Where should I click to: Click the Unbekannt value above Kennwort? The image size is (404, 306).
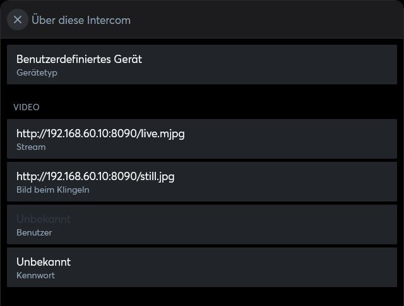[x=44, y=262]
